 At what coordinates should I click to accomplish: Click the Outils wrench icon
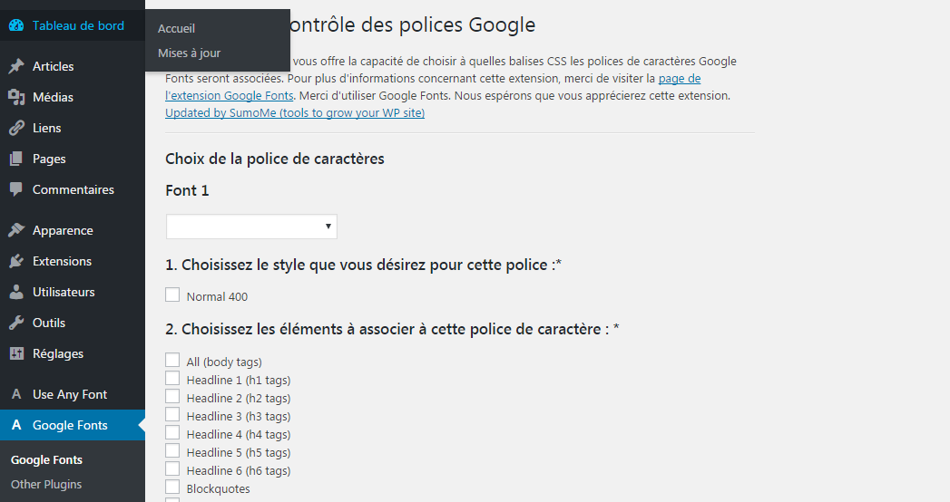16,323
